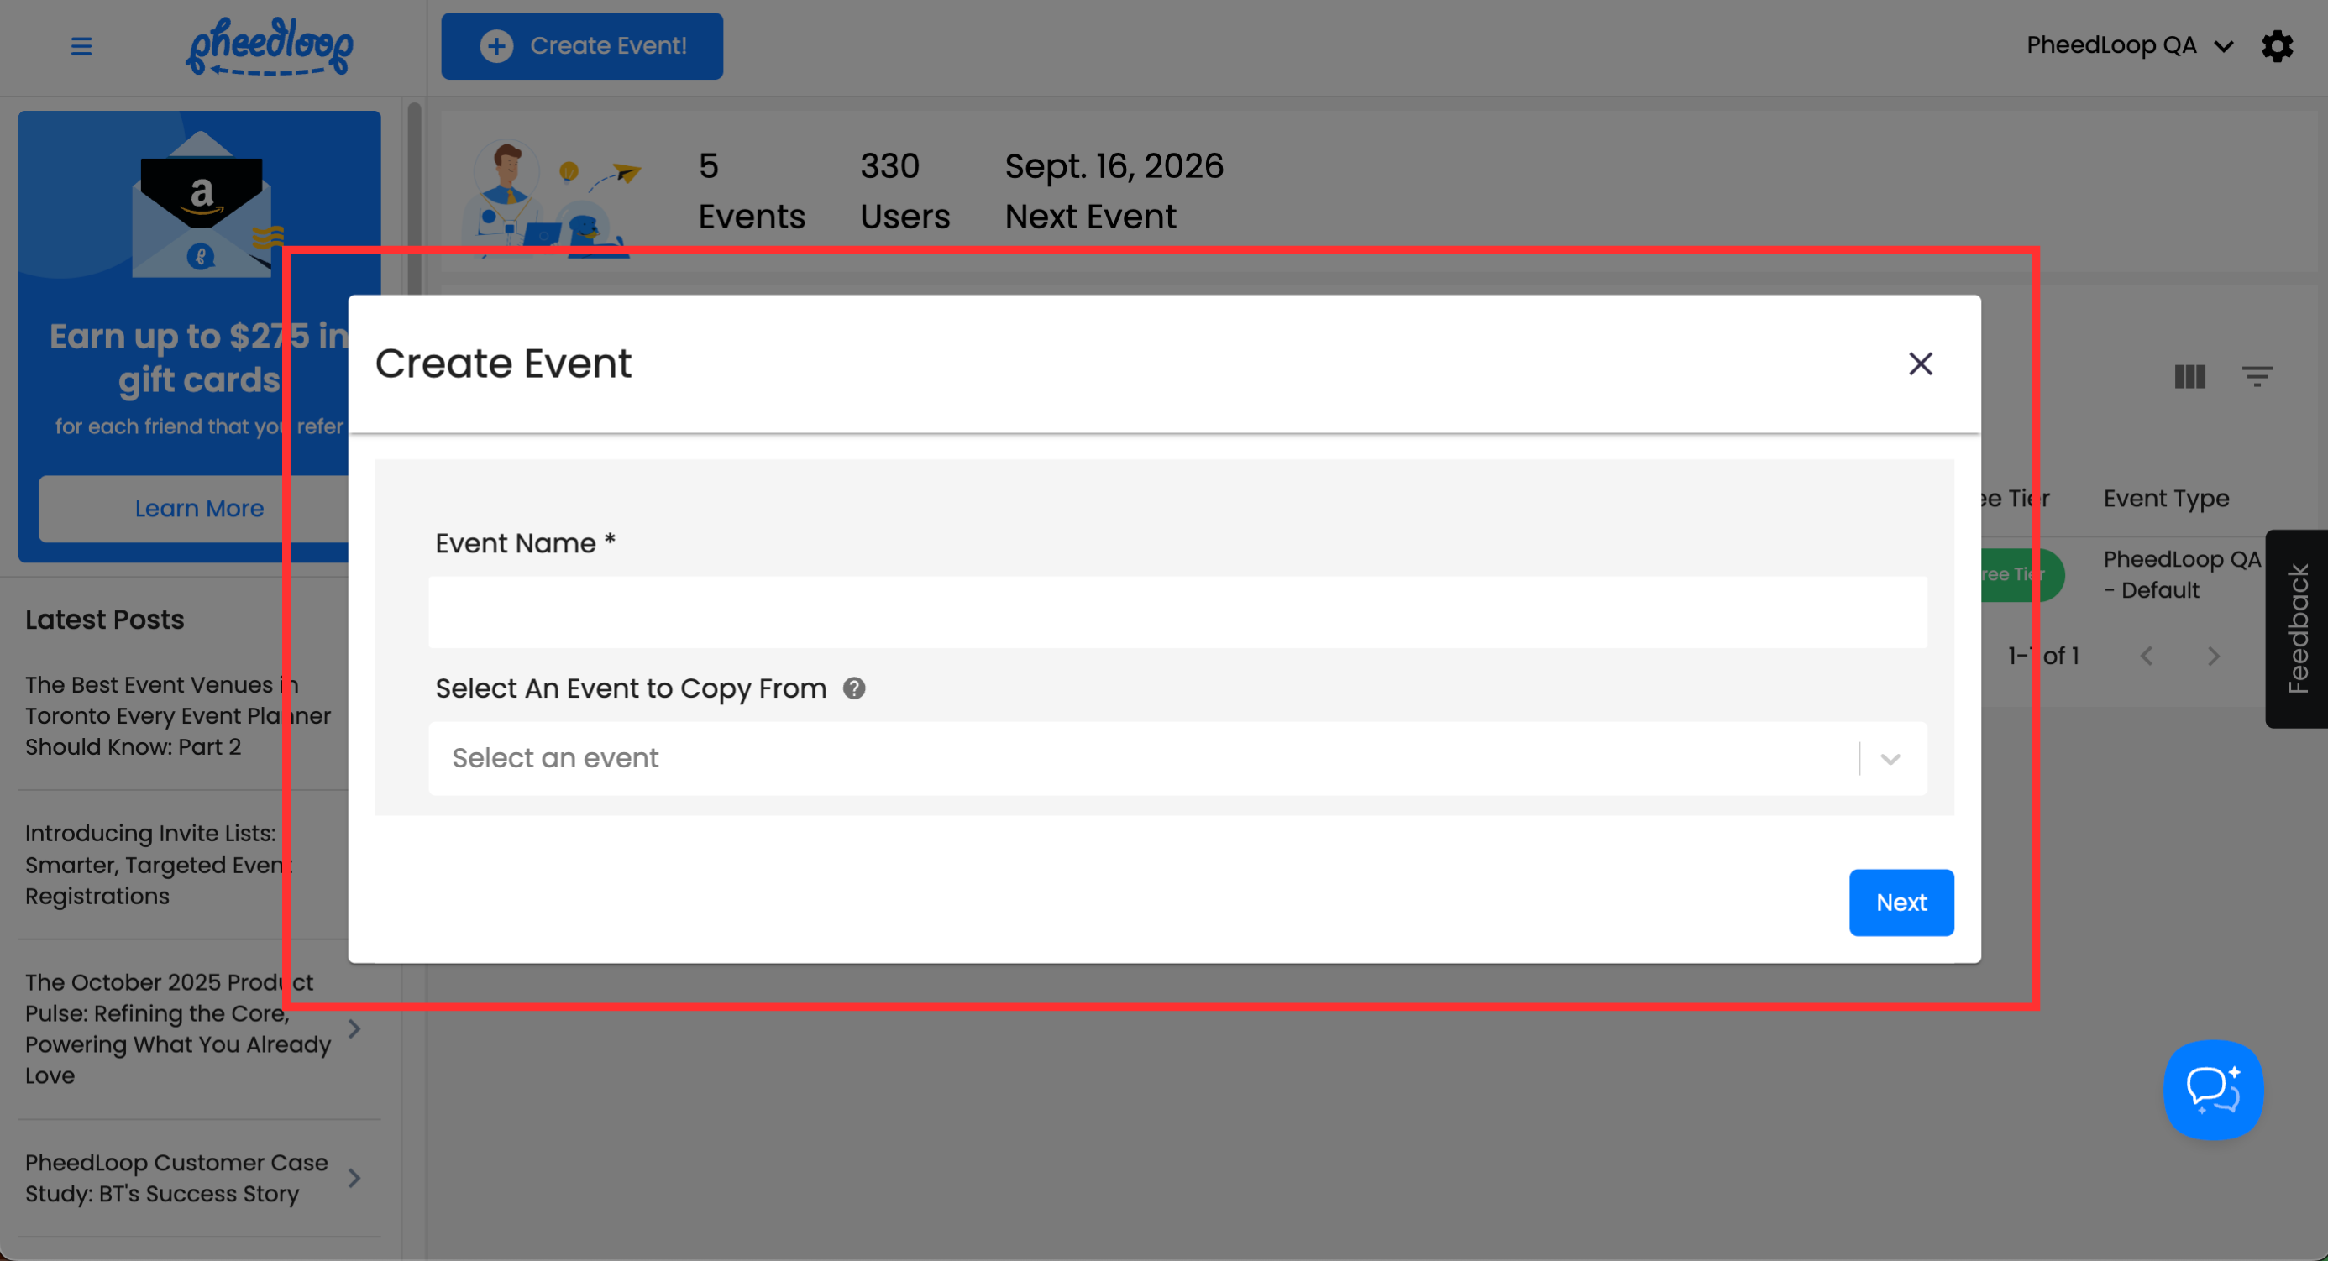This screenshot has width=2328, height=1261.
Task: Click the table columns view icon
Action: click(x=2189, y=377)
